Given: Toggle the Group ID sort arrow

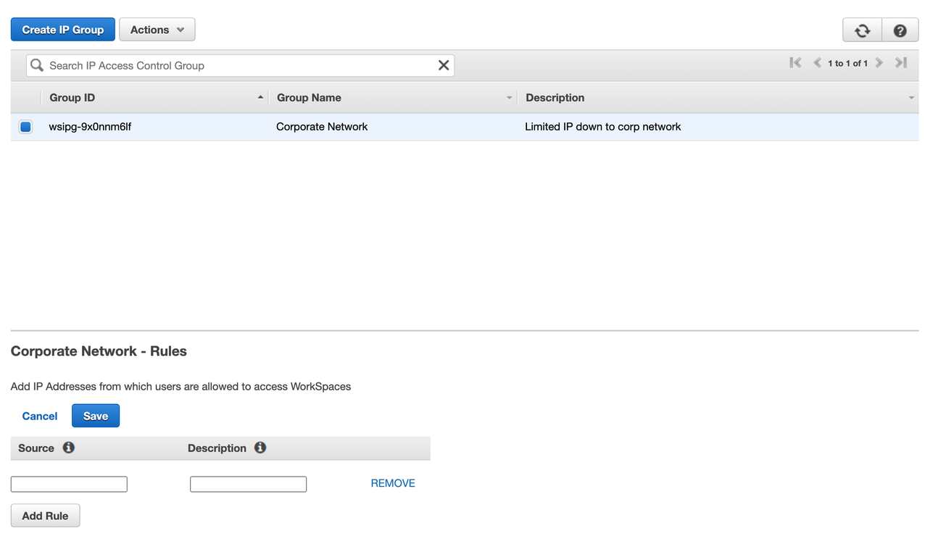Looking at the screenshot, I should pos(260,97).
